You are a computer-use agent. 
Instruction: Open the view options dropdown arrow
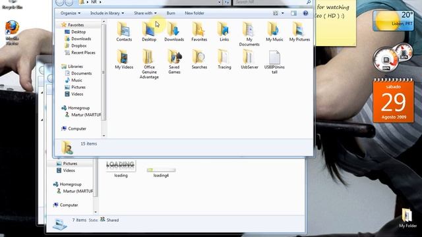282,13
